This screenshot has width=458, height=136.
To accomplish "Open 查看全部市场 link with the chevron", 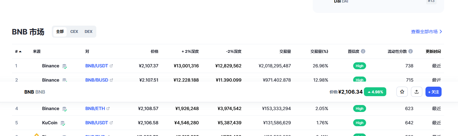I will tap(426, 32).
